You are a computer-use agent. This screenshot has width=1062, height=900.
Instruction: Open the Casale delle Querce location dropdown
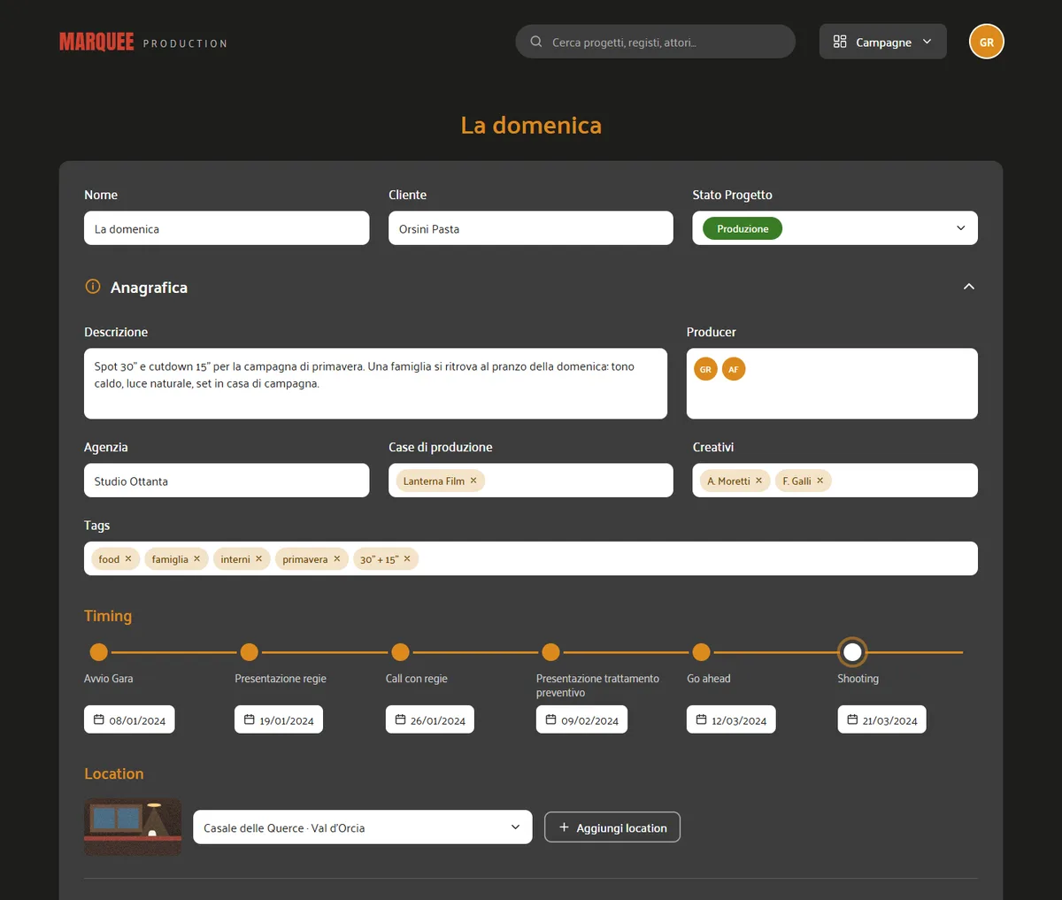(x=363, y=827)
